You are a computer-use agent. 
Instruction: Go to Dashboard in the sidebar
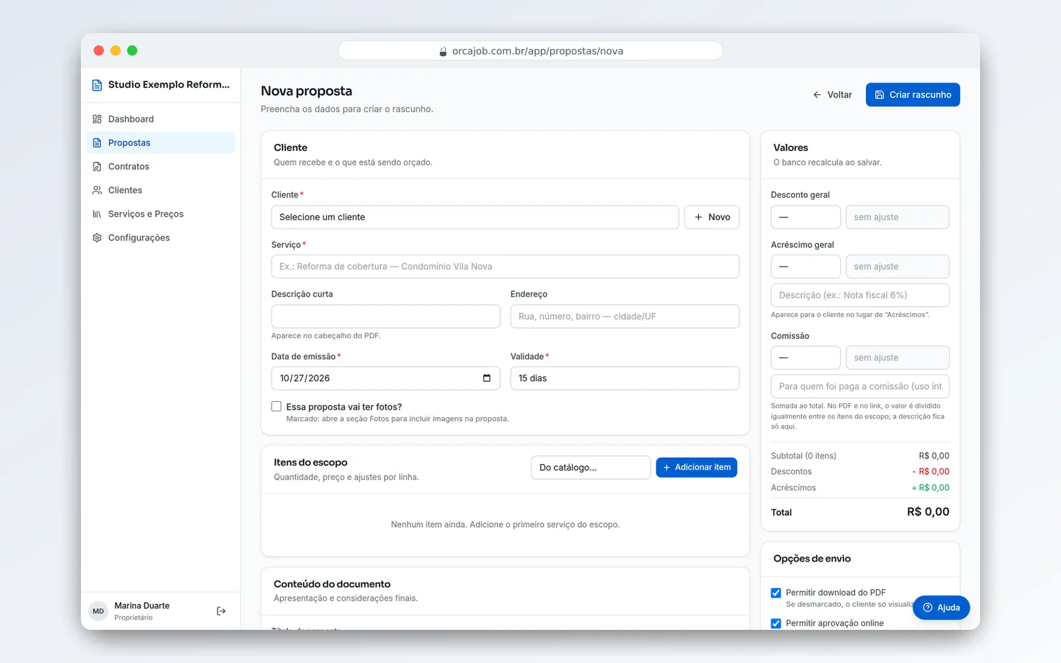point(160,119)
